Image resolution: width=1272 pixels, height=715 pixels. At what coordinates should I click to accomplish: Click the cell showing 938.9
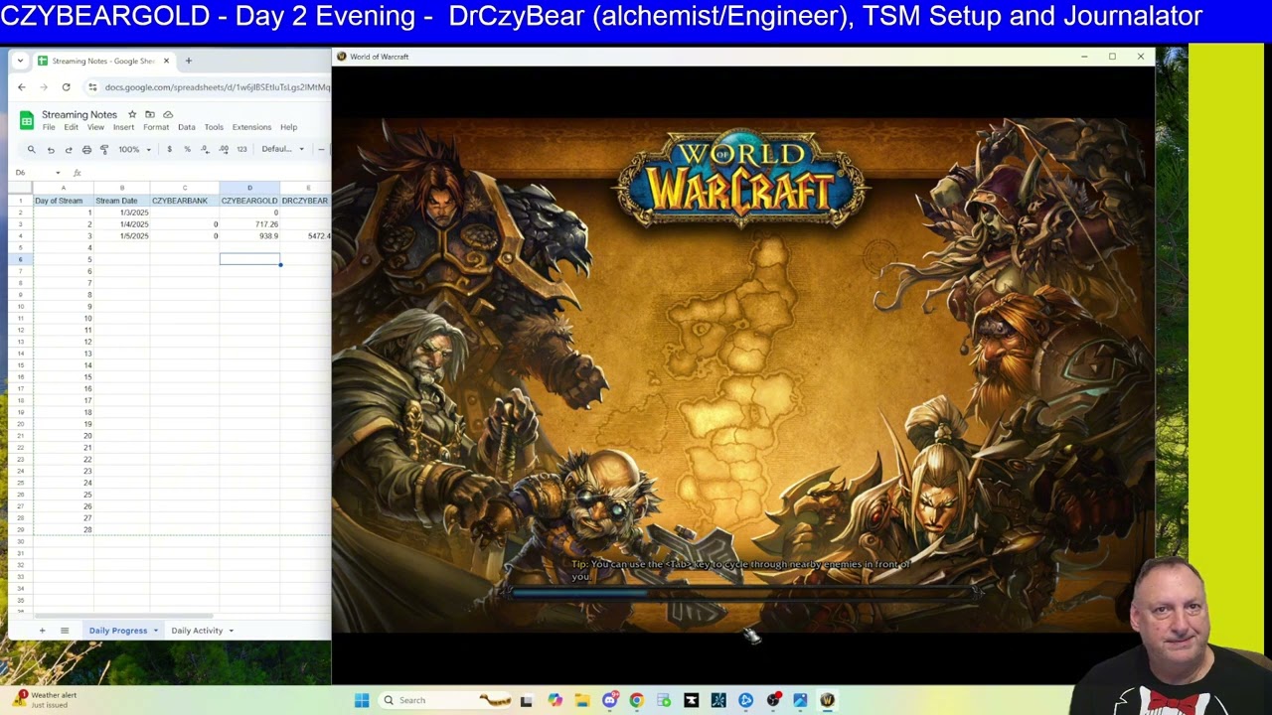coord(249,236)
